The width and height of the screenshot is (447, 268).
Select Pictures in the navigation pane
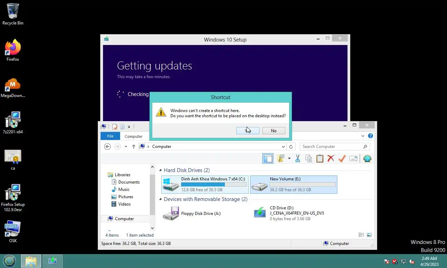(x=122, y=197)
